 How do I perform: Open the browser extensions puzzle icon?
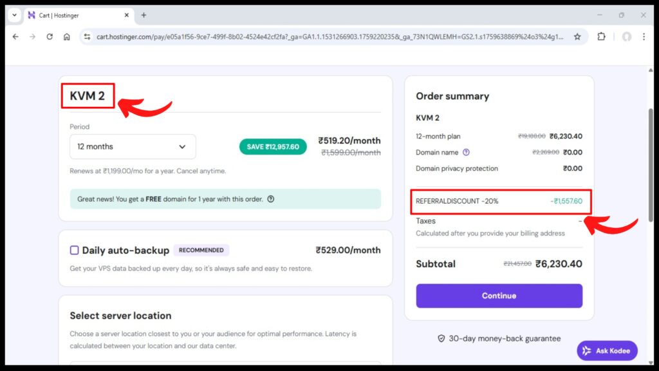601,37
